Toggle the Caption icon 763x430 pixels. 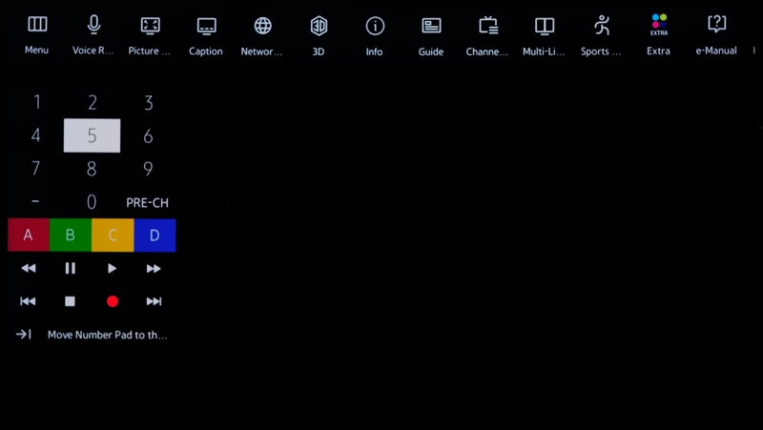[x=206, y=26]
